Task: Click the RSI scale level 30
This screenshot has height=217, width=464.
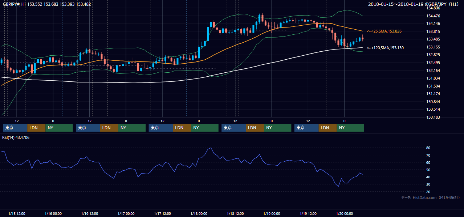Action: pyautogui.click(x=428, y=184)
